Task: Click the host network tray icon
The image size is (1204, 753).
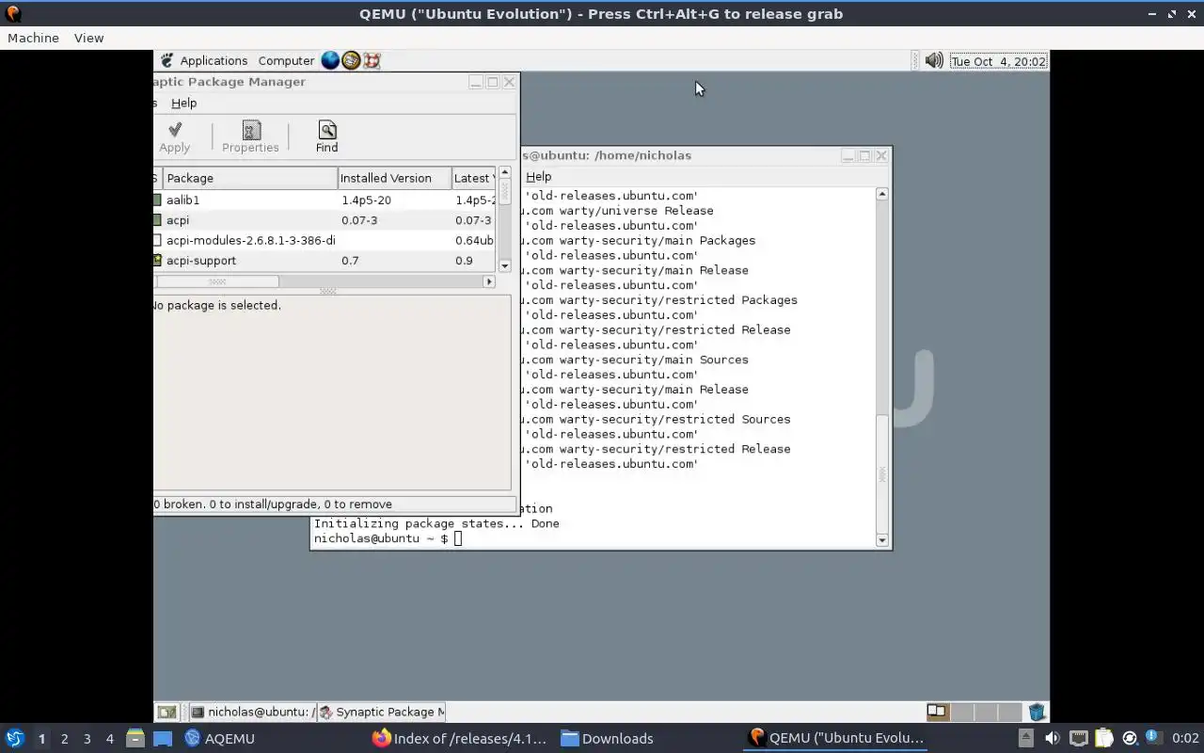Action: tap(1079, 738)
